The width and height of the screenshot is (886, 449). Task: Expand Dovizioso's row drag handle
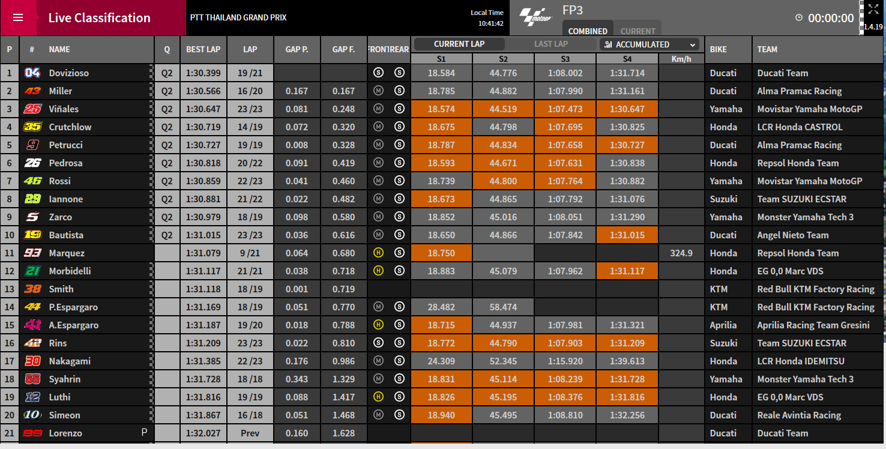point(151,73)
